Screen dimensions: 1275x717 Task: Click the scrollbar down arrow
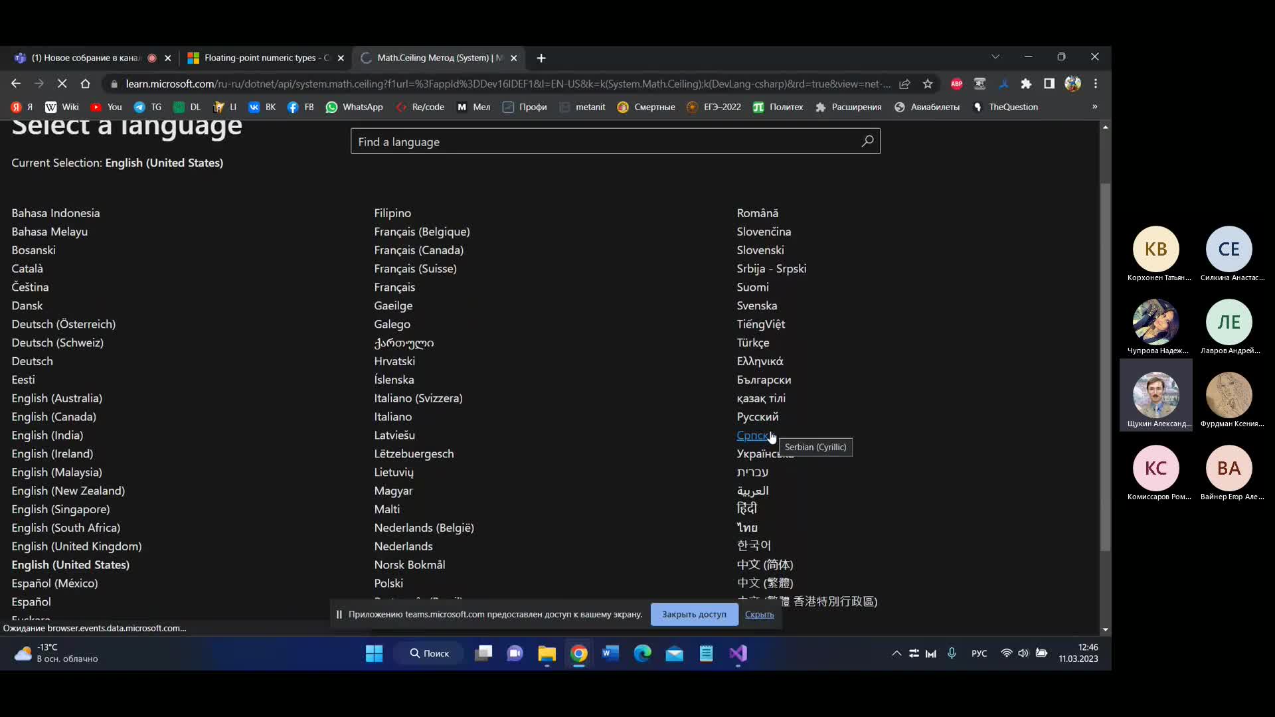[x=1105, y=629]
